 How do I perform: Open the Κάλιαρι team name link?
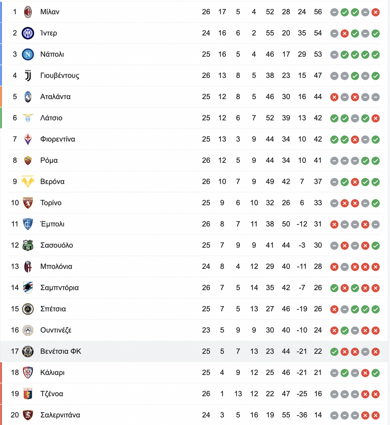[x=52, y=373]
